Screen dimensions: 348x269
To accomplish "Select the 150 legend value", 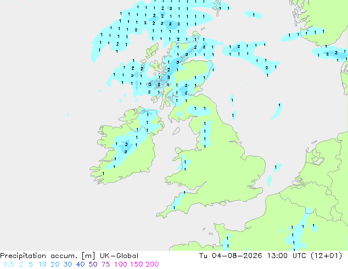I will 136,265.
